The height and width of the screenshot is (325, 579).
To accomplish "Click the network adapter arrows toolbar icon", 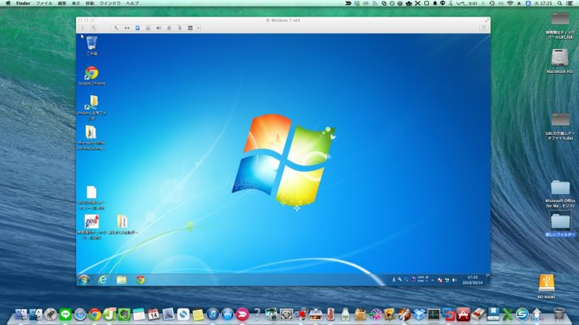I will pos(127,28).
